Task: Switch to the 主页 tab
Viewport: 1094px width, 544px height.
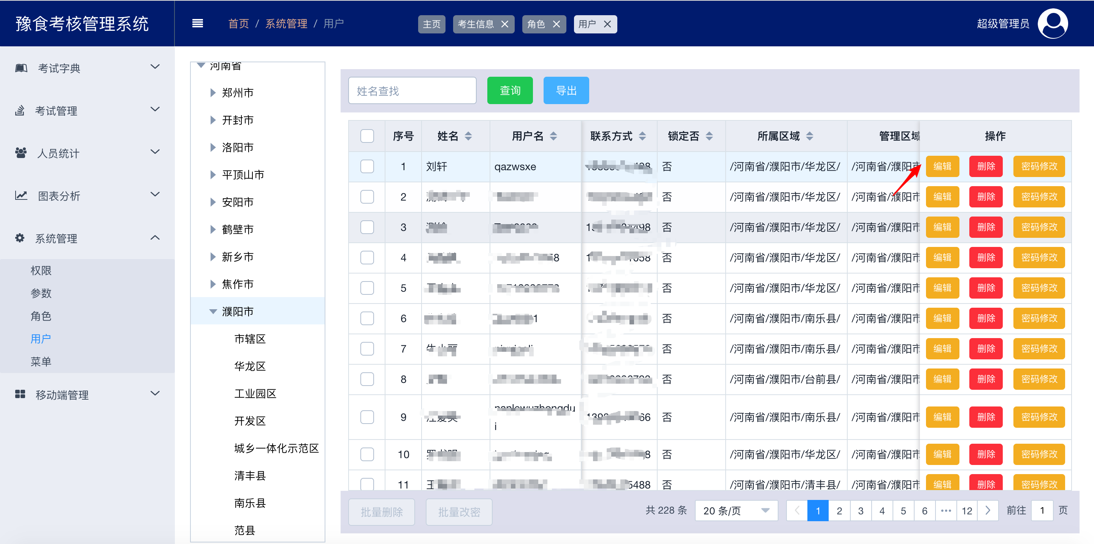Action: click(431, 24)
